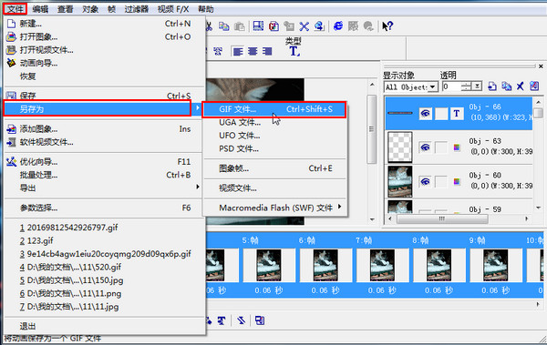
Task: Open the All Objects dropdown
Action: coord(433,86)
